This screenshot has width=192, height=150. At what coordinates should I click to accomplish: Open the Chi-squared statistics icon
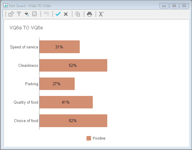(101, 14)
